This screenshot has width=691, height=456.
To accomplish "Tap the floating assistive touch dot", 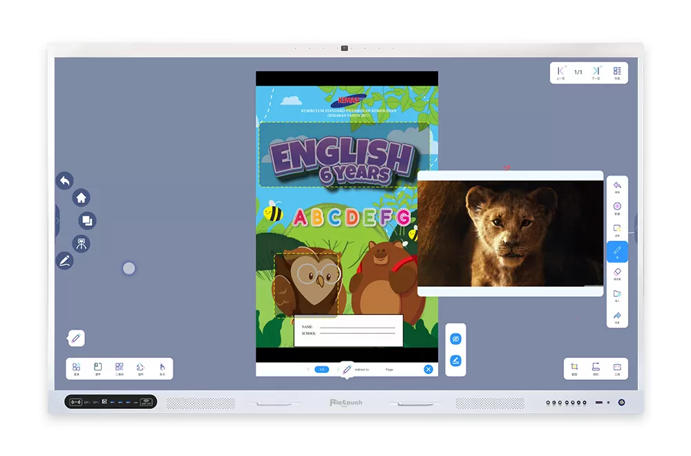I will pyautogui.click(x=129, y=268).
